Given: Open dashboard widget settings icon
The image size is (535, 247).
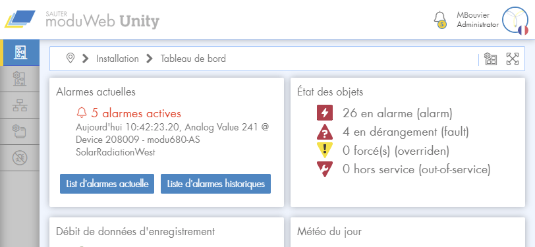Looking at the screenshot, I should coord(490,59).
